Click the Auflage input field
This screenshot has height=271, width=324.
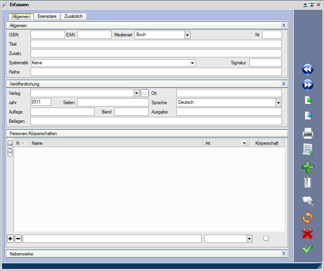(63, 111)
